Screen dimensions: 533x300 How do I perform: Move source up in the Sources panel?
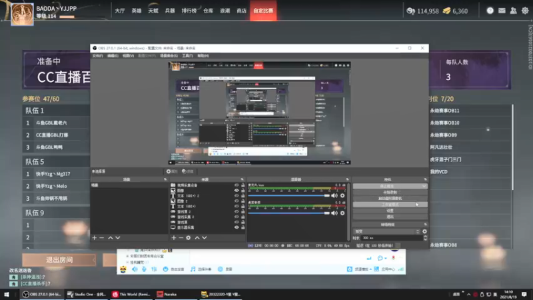click(197, 238)
